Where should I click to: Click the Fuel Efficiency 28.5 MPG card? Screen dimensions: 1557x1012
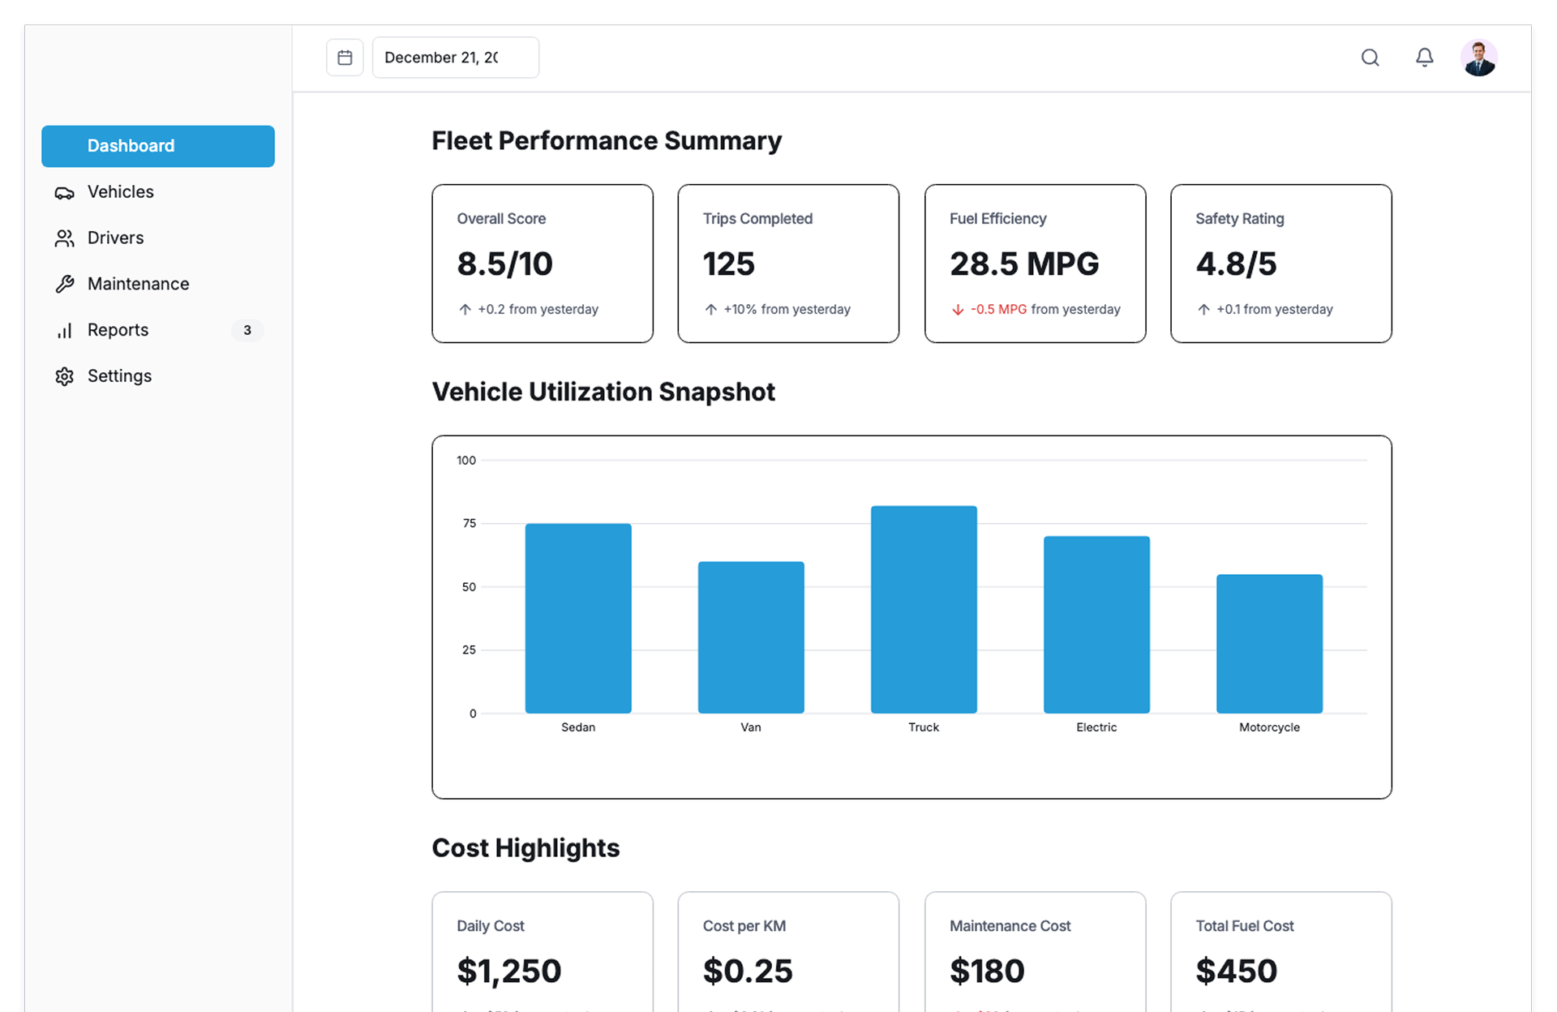(1034, 264)
